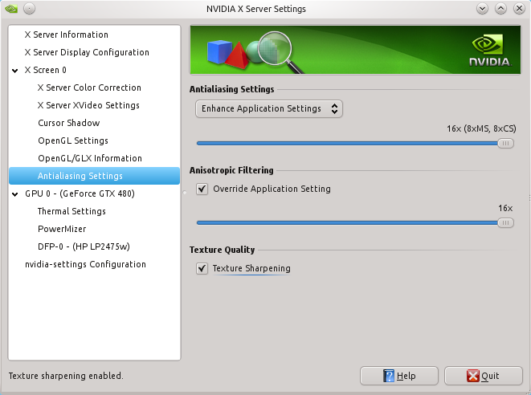Click the 'Anisotropic Filtering' section heading
The width and height of the screenshot is (531, 395).
[231, 170]
